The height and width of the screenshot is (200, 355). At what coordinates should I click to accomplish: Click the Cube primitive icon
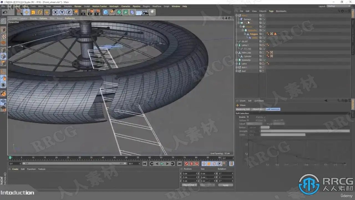pos(106,12)
